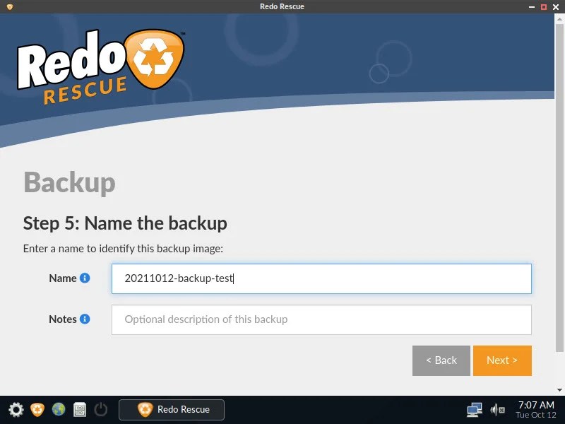Viewport: 565px width, 424px height.
Task: Click the 7:07 AM clock in the taskbar
Action: (x=536, y=405)
